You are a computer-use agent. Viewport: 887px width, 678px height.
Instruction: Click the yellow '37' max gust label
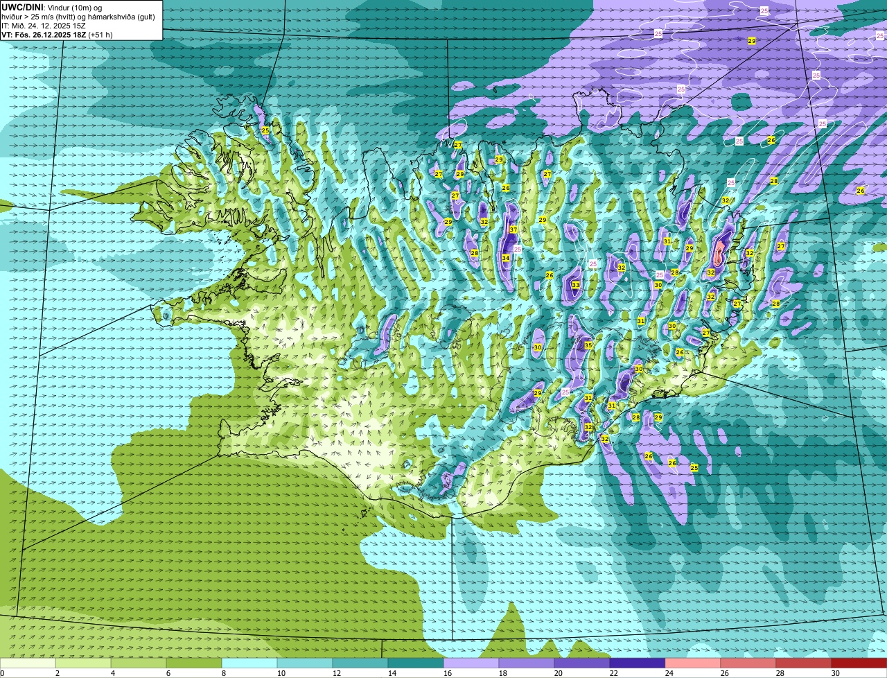(513, 229)
